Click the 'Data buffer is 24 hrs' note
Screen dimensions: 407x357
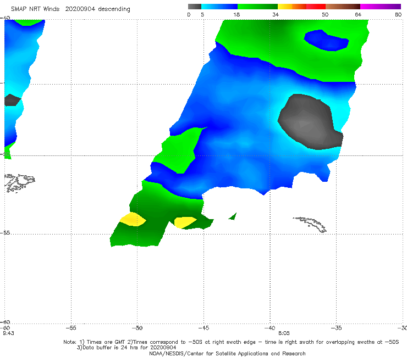point(127,348)
